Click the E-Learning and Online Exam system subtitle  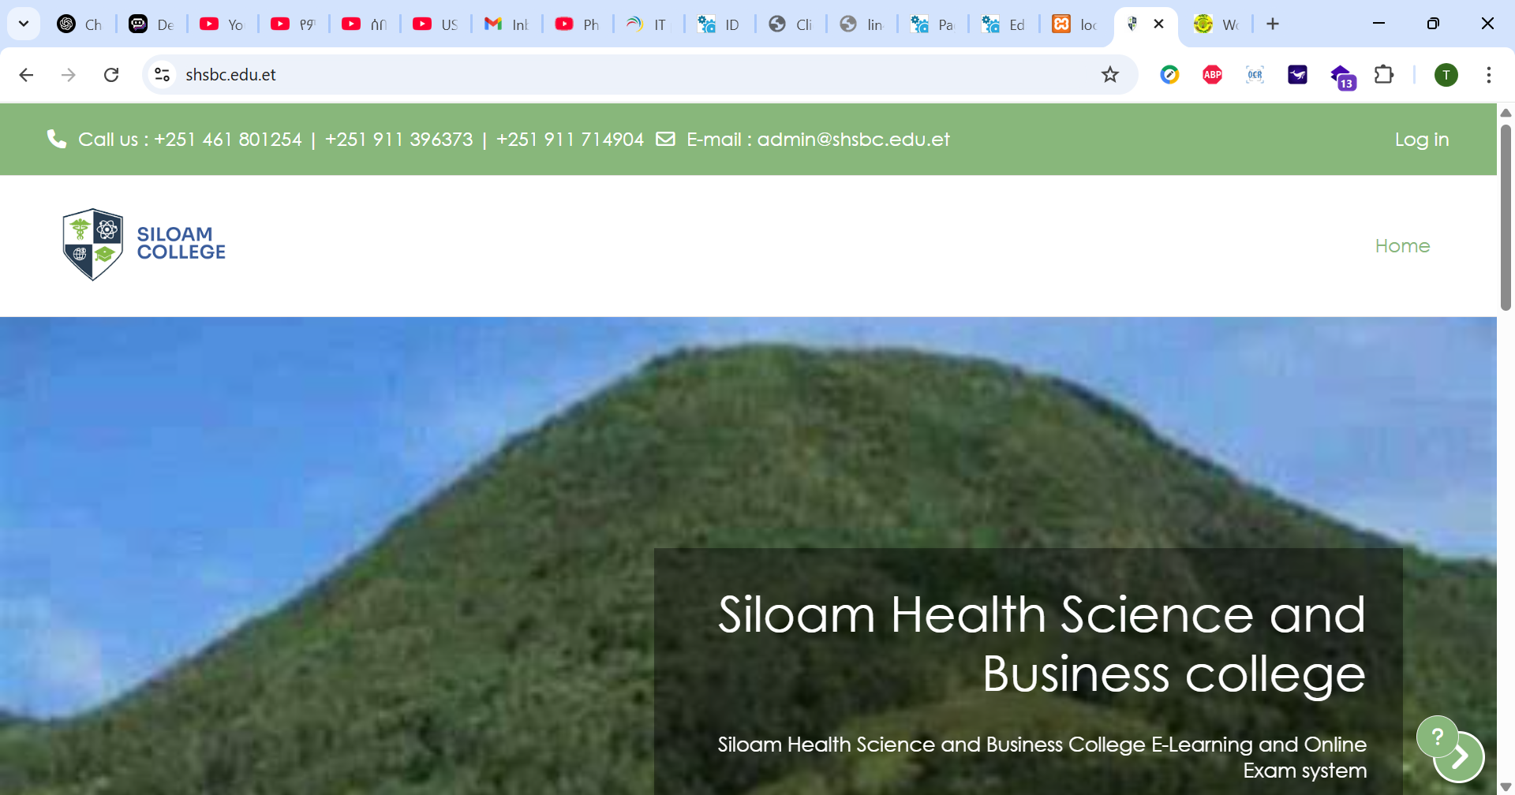tap(1042, 757)
